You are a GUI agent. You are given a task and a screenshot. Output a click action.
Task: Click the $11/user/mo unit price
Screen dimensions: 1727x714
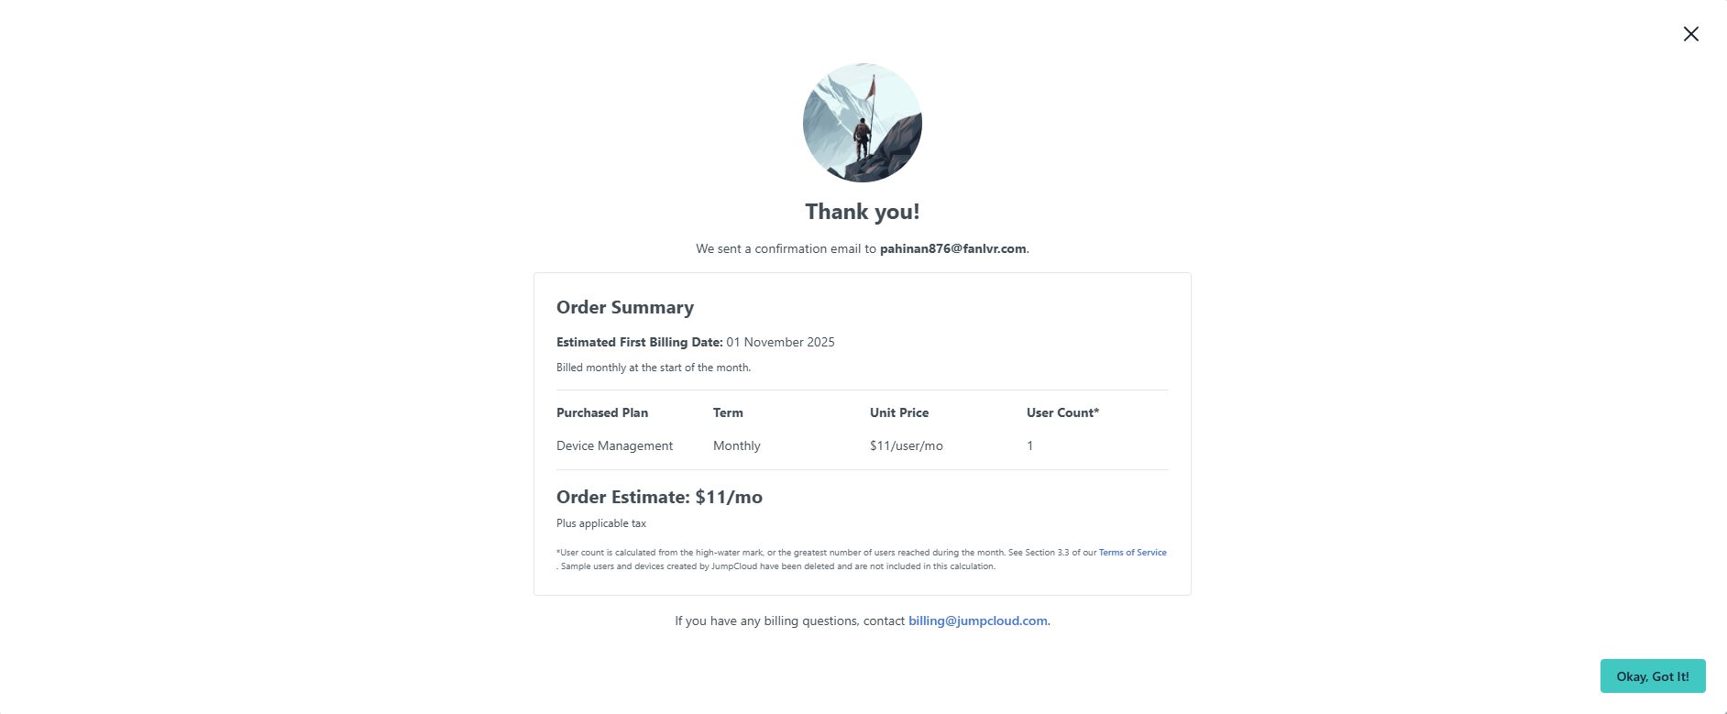point(906,445)
